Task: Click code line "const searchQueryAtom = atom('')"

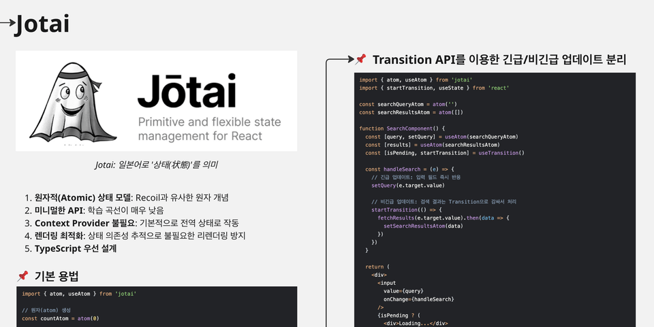Action: (x=408, y=105)
